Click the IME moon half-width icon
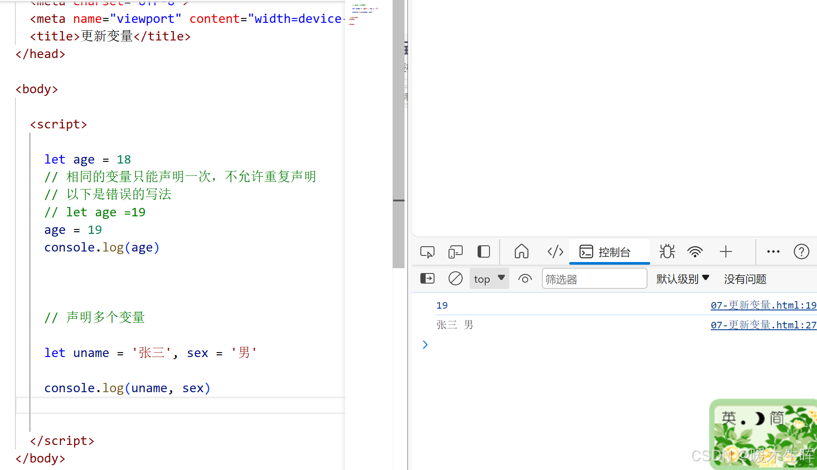 (759, 419)
